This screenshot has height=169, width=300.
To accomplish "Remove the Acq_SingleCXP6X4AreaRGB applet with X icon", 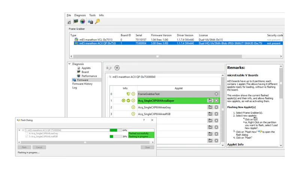I will [x=216, y=114].
